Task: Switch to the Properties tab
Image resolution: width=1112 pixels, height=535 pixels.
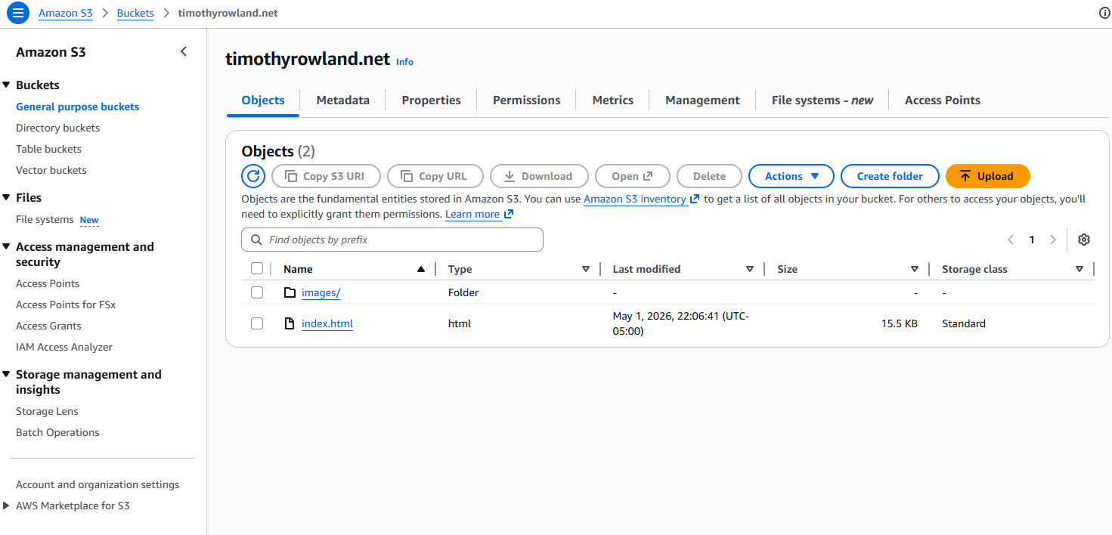Action: point(431,101)
